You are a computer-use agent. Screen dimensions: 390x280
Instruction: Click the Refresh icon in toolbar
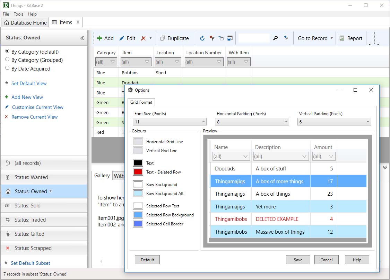coord(202,38)
